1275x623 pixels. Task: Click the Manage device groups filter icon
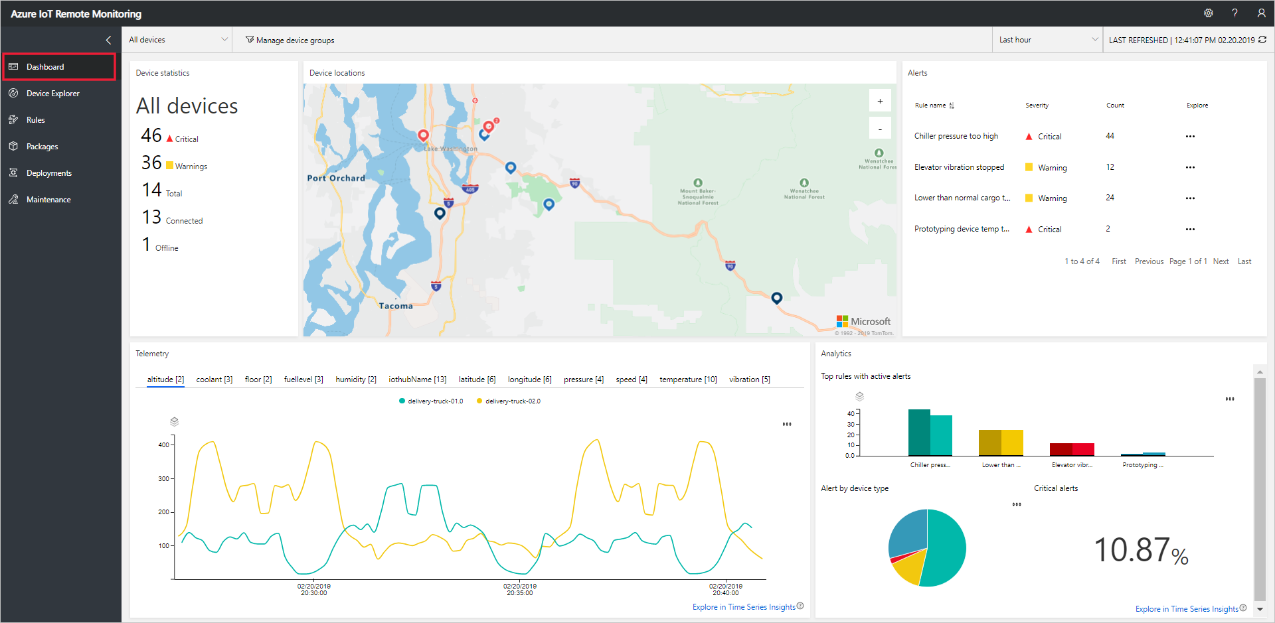tap(250, 40)
